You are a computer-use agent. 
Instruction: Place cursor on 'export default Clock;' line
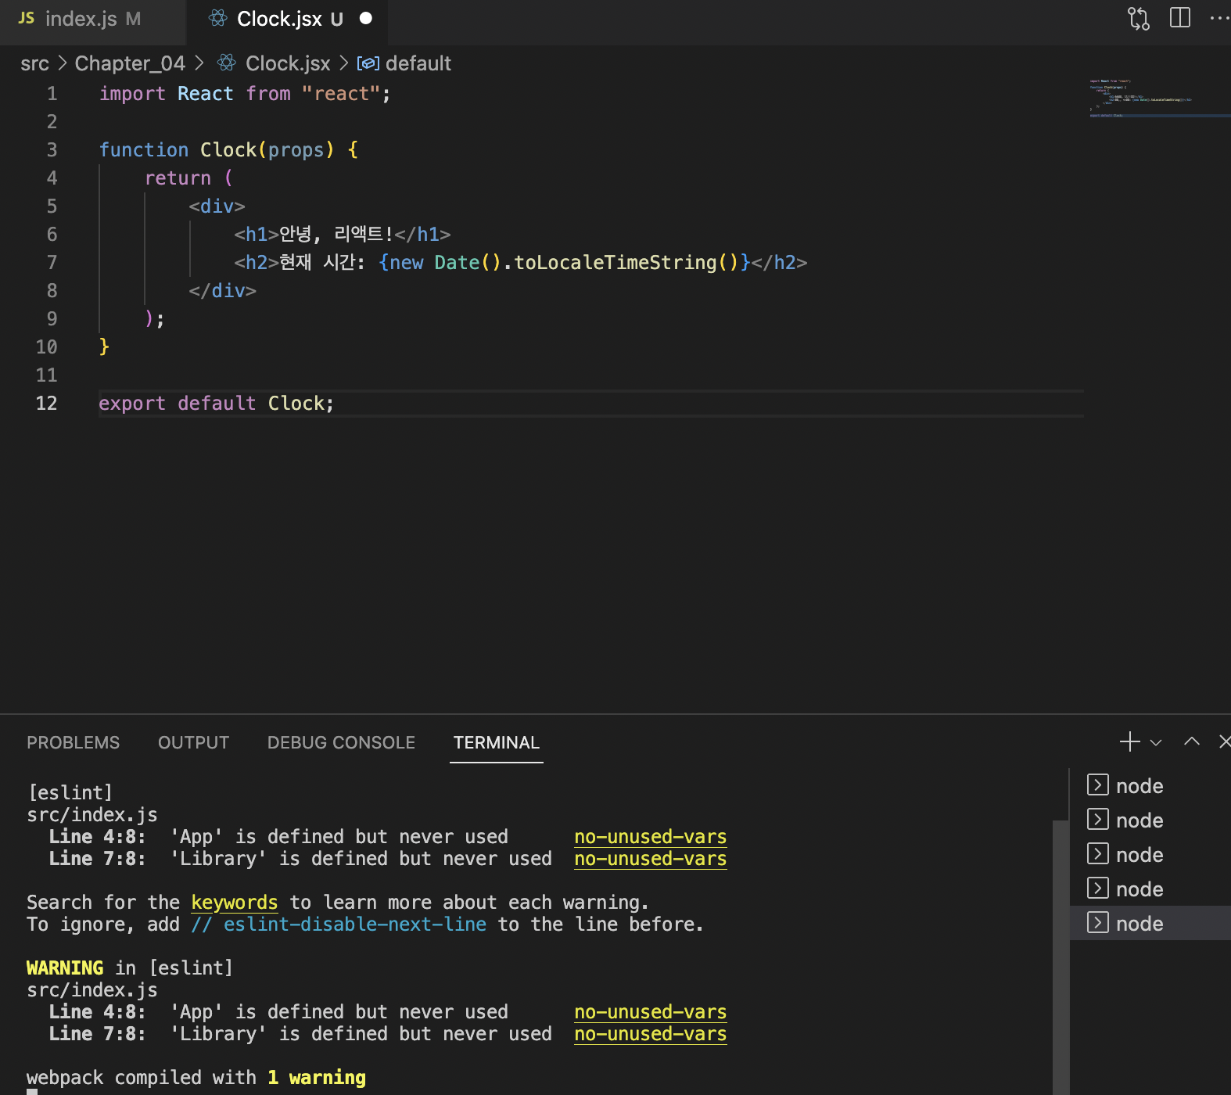[x=216, y=404]
